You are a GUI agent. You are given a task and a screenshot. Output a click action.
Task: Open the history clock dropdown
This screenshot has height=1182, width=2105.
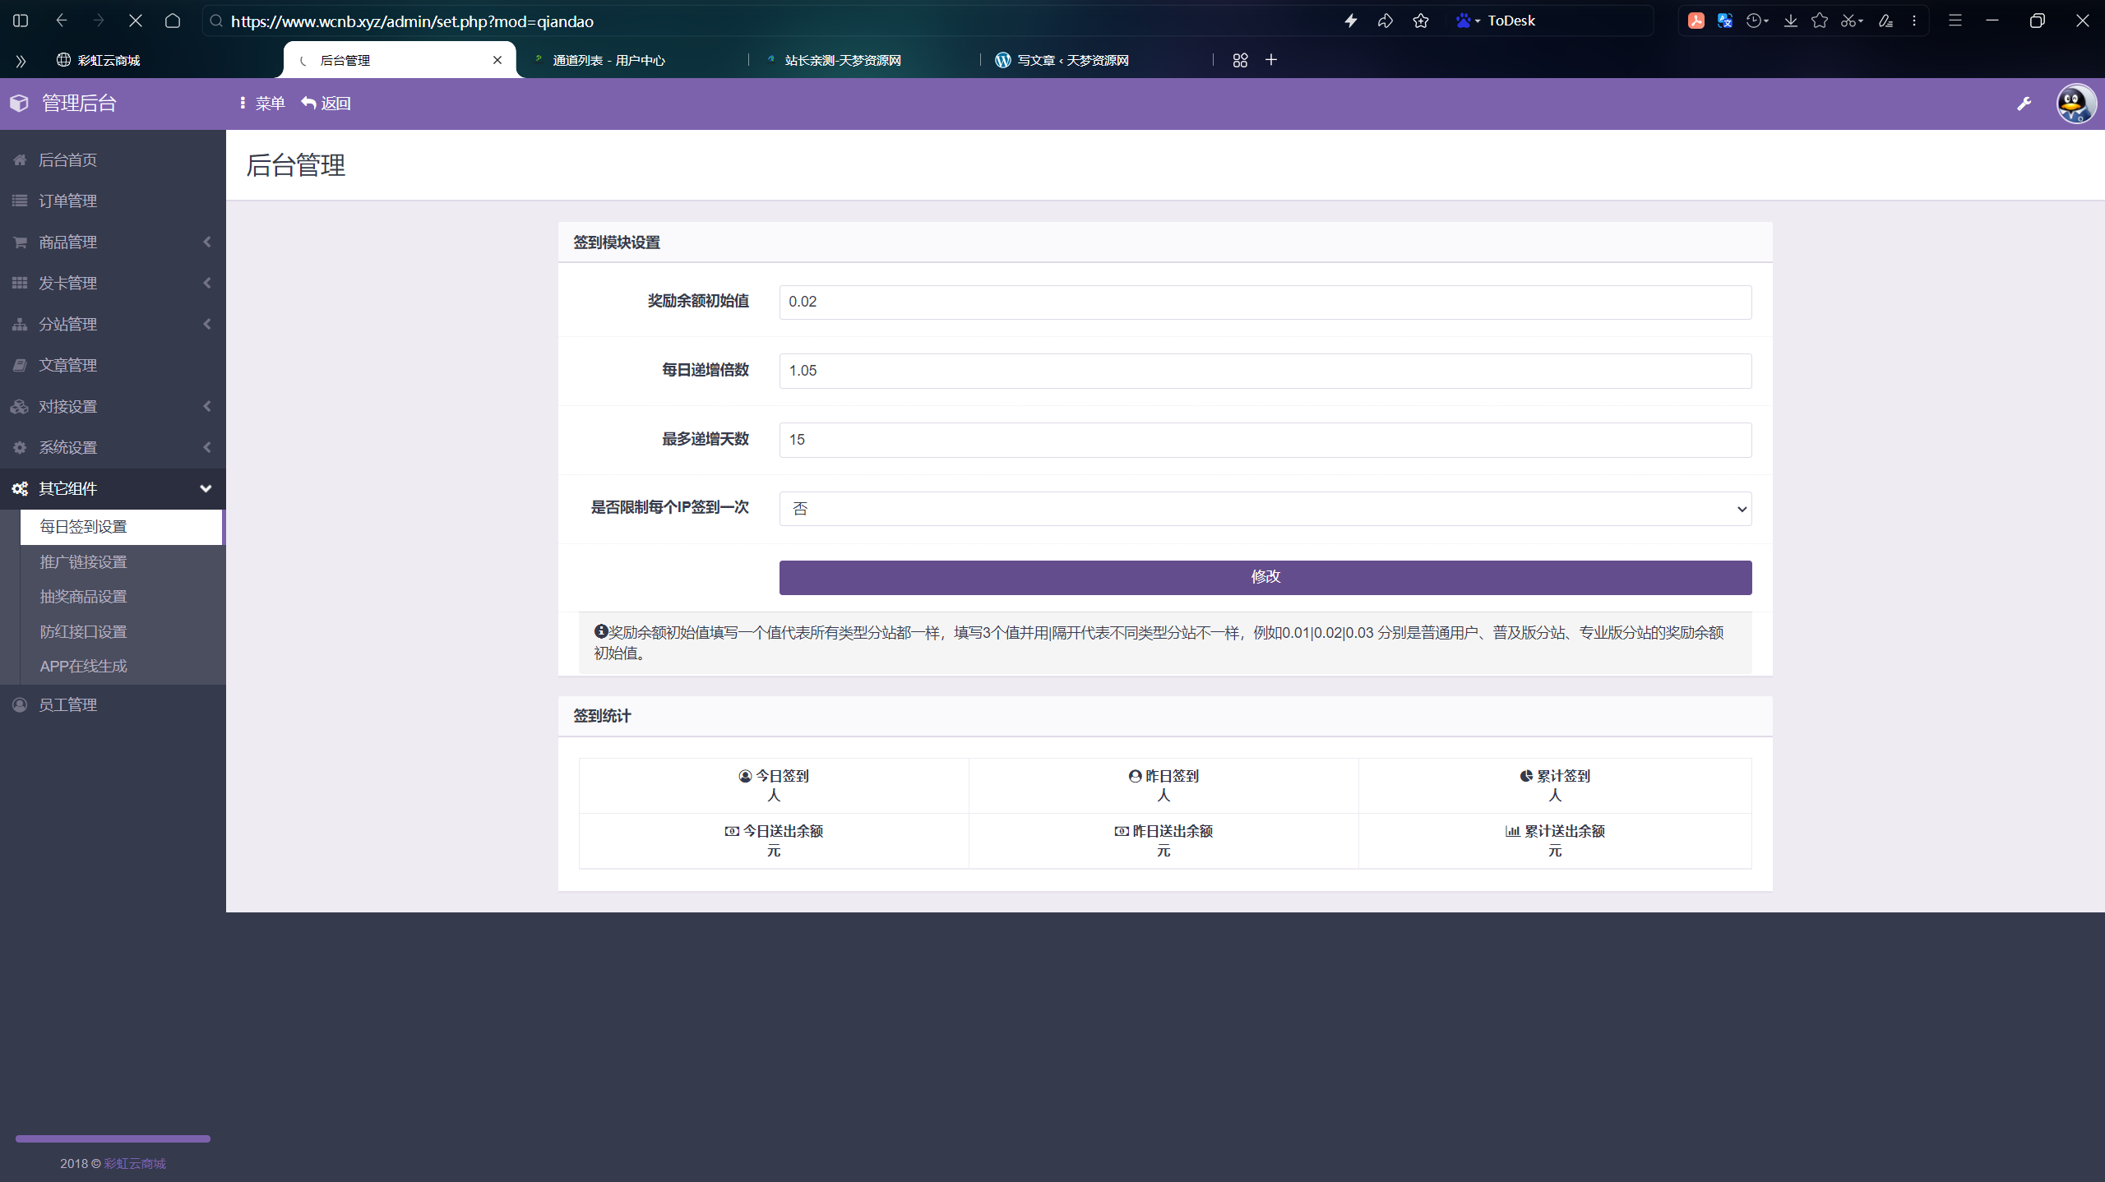click(x=1758, y=21)
